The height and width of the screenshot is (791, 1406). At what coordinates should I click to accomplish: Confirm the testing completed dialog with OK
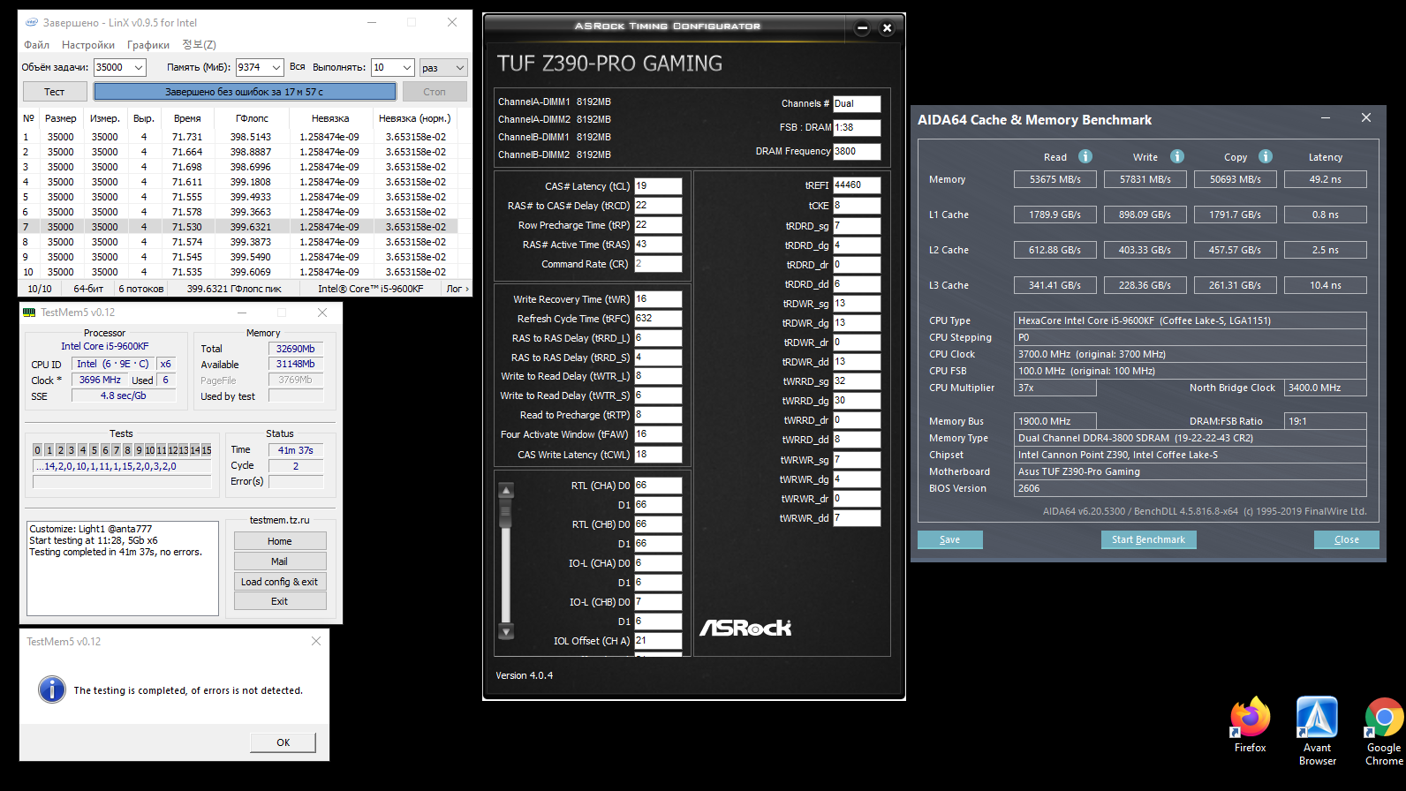click(x=283, y=742)
